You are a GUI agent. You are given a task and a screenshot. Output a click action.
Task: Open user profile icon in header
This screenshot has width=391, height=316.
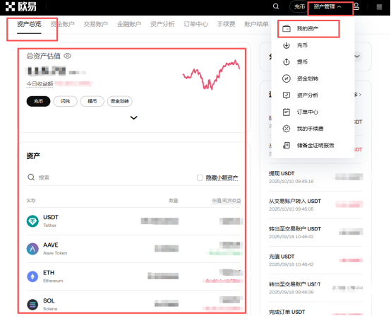tap(356, 6)
